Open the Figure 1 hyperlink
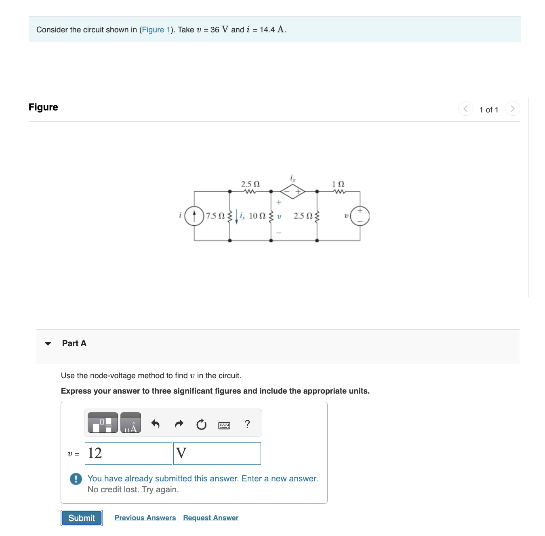 click(156, 29)
